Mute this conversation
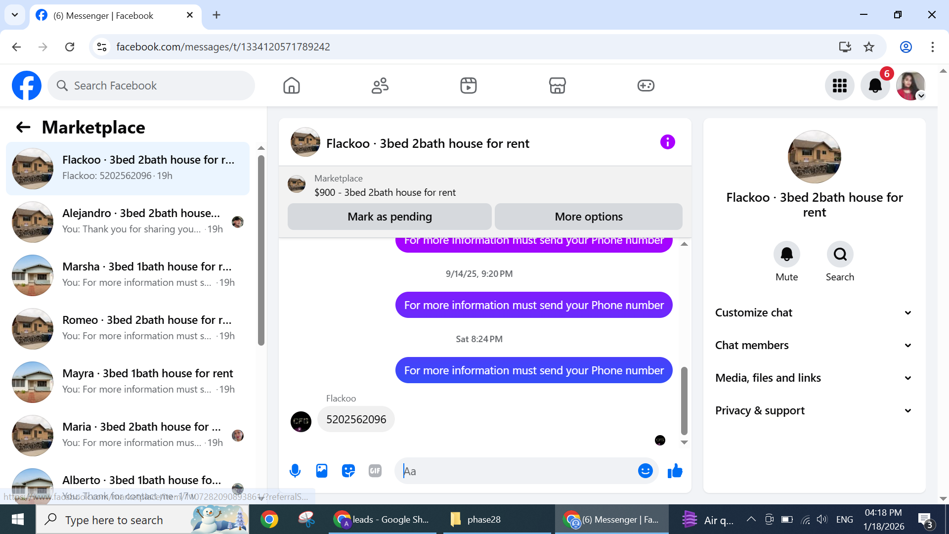949x534 pixels. click(786, 255)
